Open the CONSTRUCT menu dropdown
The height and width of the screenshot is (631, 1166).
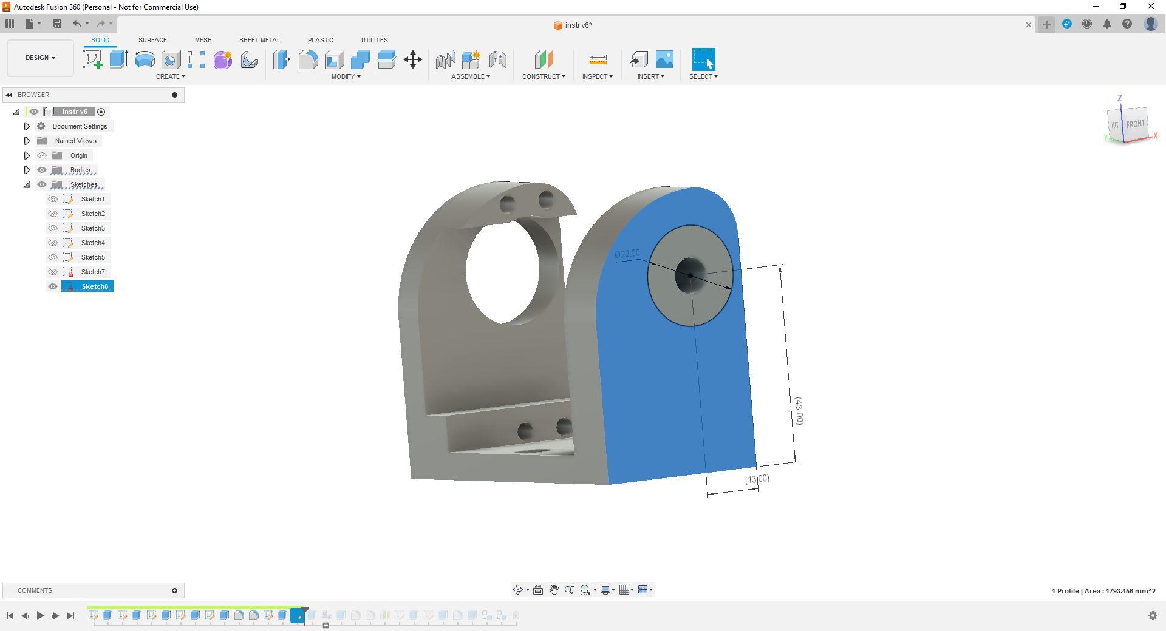[544, 76]
